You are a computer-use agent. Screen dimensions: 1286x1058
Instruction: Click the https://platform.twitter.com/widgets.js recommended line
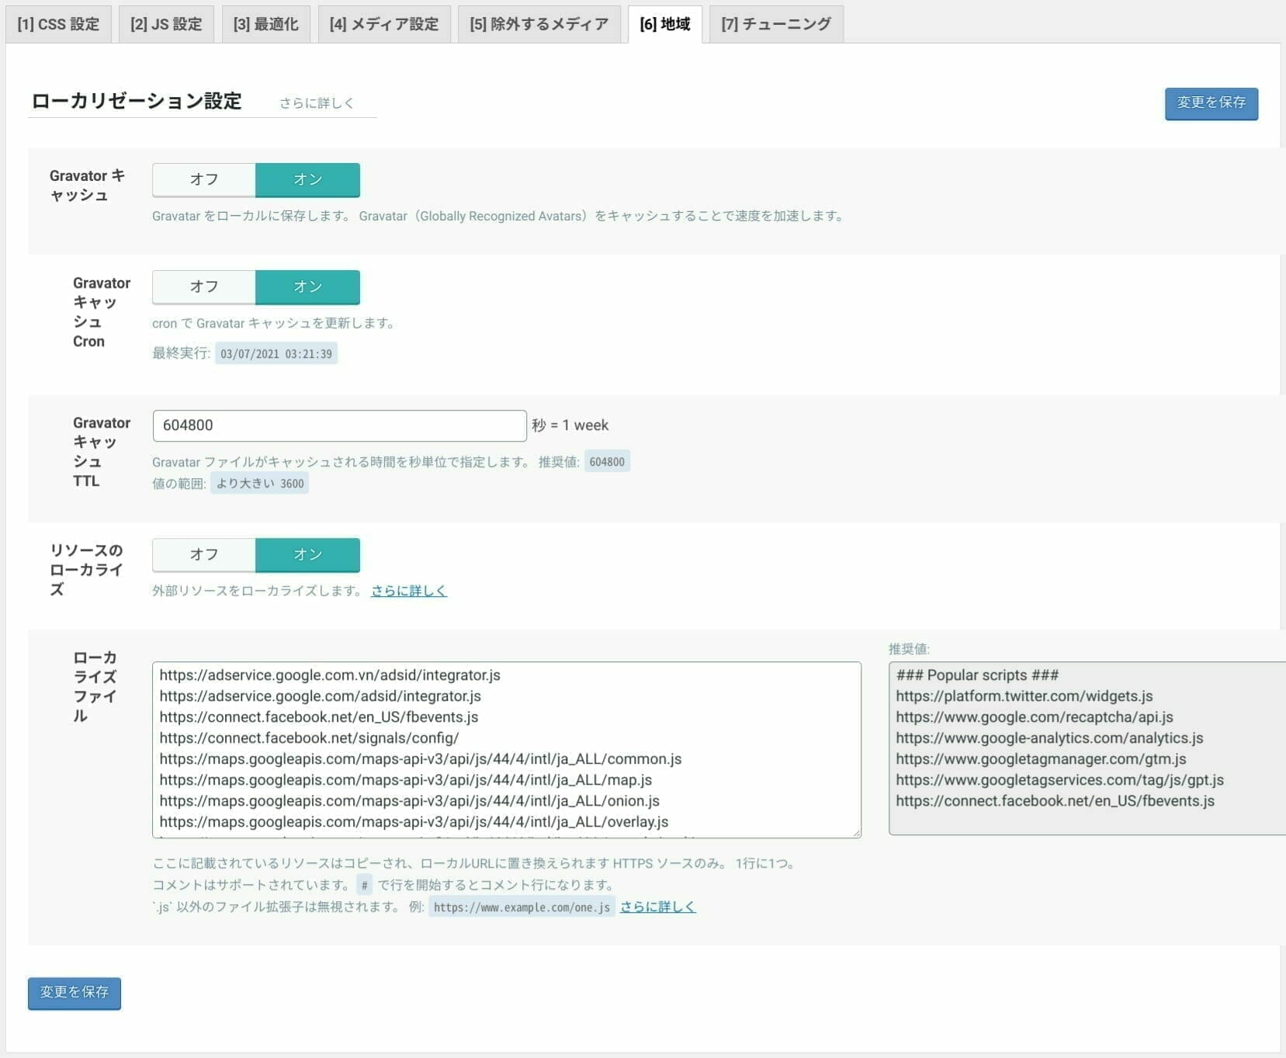point(1024,696)
